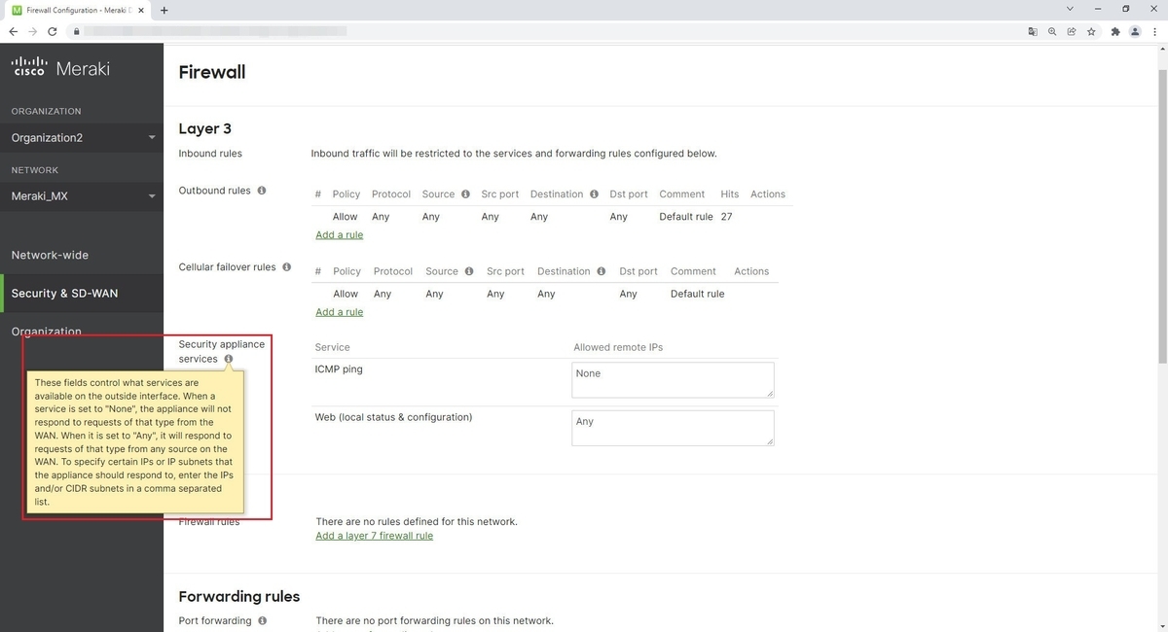
Task: Open the browser extensions puzzle icon
Action: [x=1114, y=31]
